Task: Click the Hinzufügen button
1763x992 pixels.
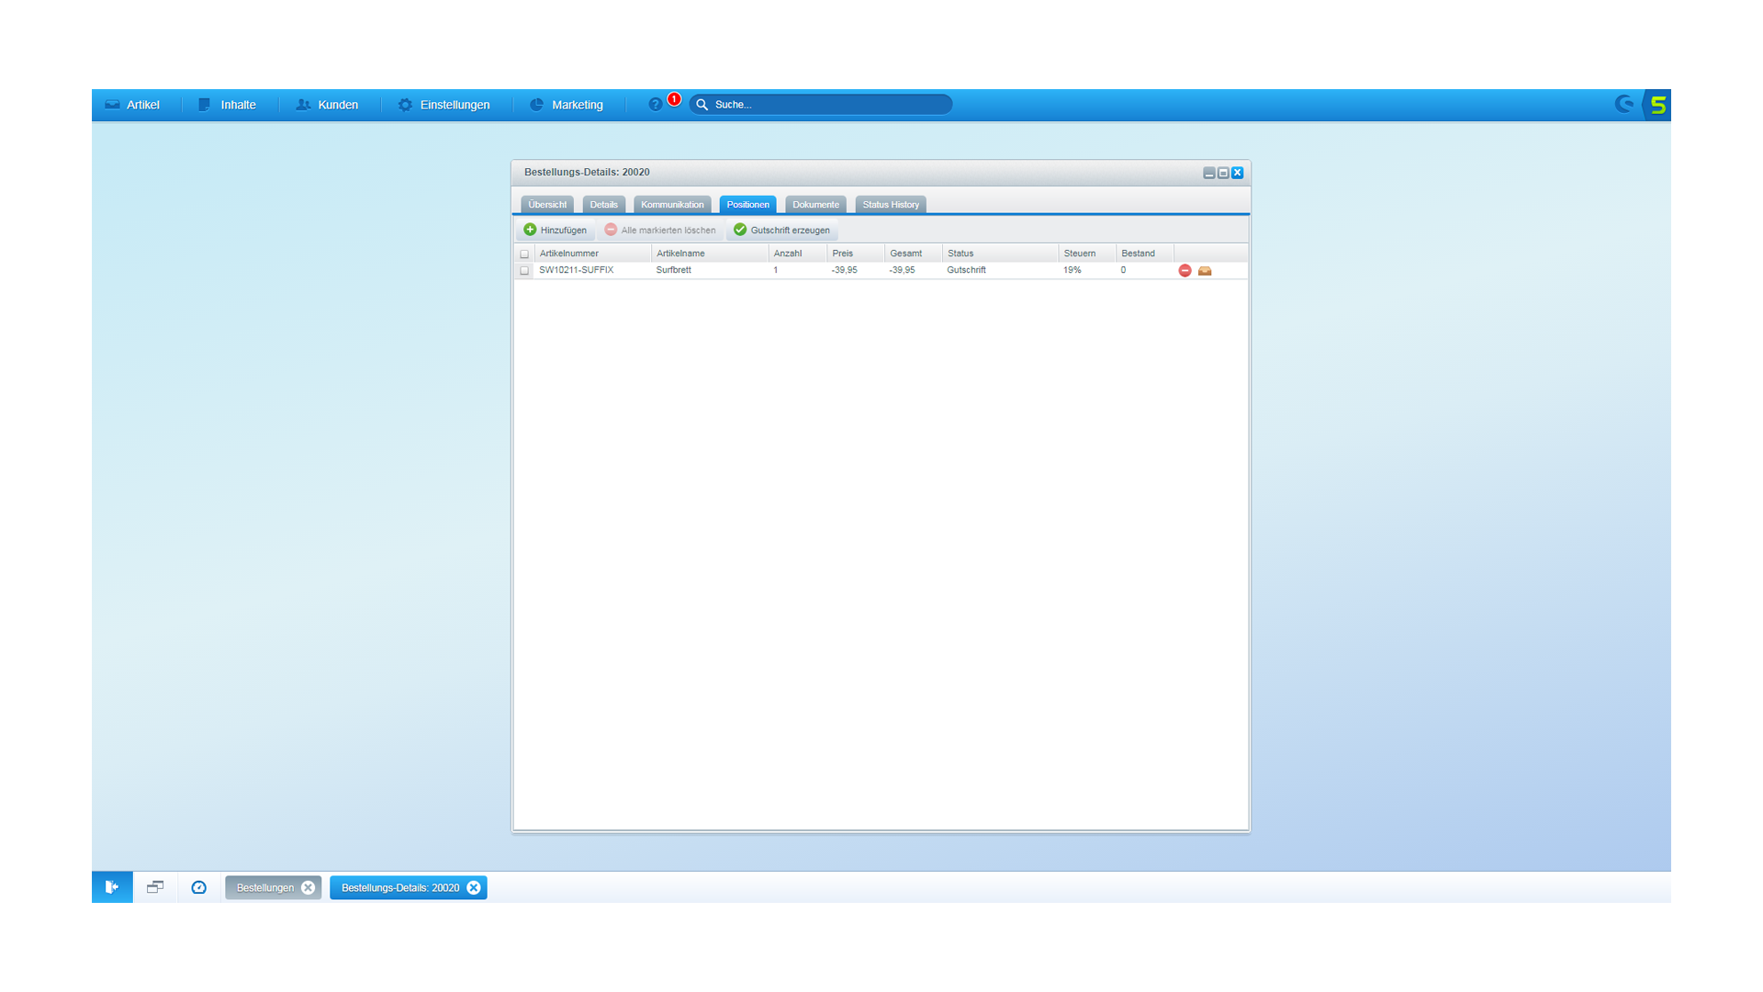Action: 555,230
